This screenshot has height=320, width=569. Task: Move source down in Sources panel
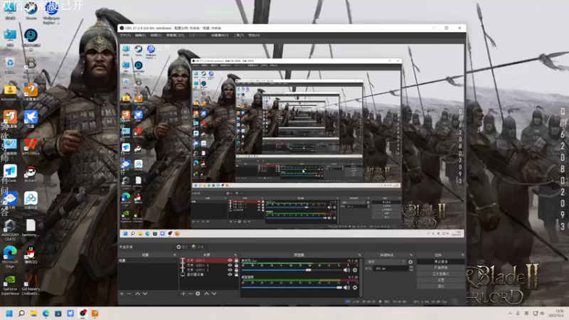(214, 294)
